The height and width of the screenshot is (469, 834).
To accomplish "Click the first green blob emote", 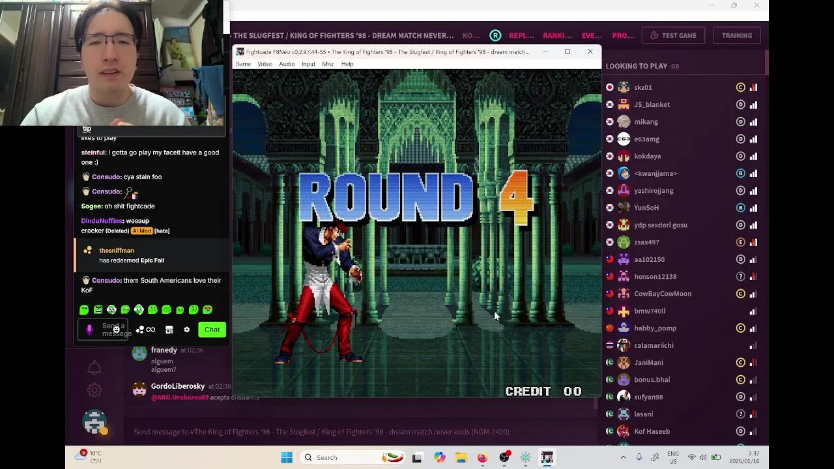I will click(x=84, y=310).
